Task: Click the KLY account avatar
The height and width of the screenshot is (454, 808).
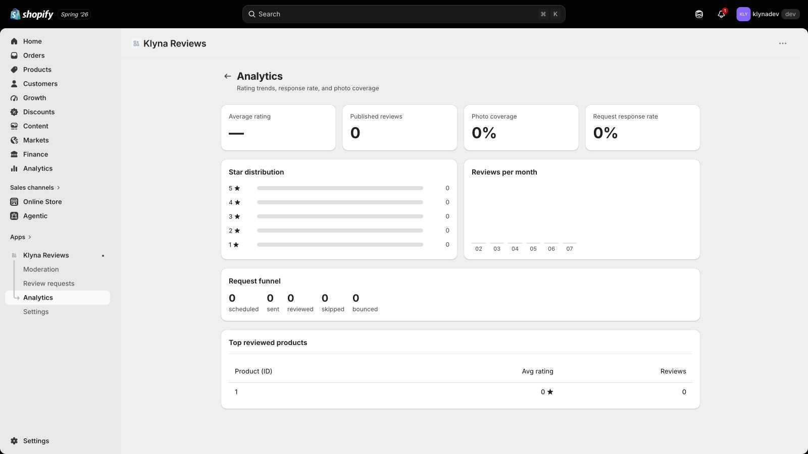Action: 743,14
